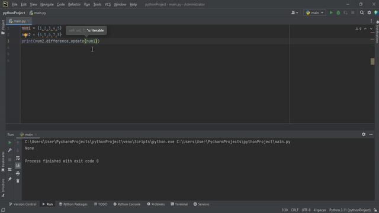
Task: Open the VCS menu
Action: 108,4
